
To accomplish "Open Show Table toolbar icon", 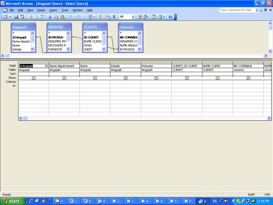I will pyautogui.click(x=108, y=17).
